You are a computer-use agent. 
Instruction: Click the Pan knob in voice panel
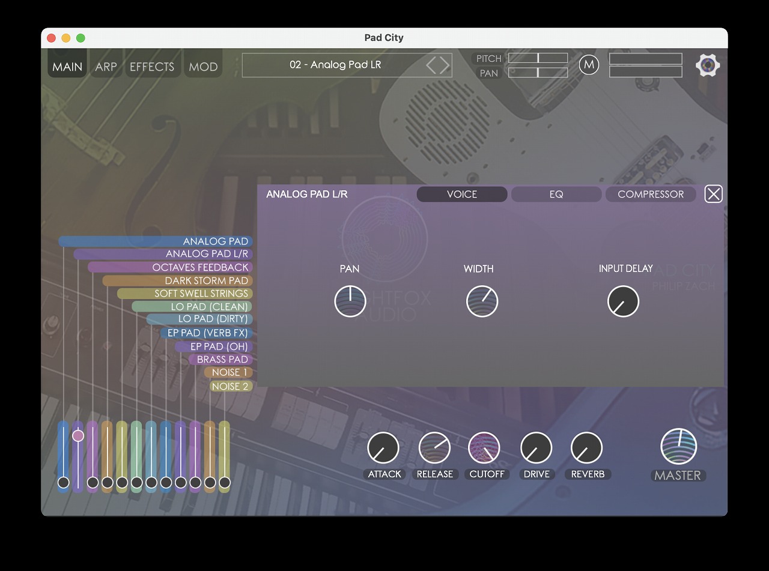click(x=350, y=301)
